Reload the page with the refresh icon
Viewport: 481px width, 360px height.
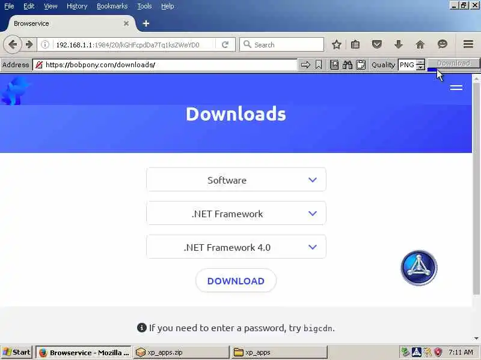(225, 44)
